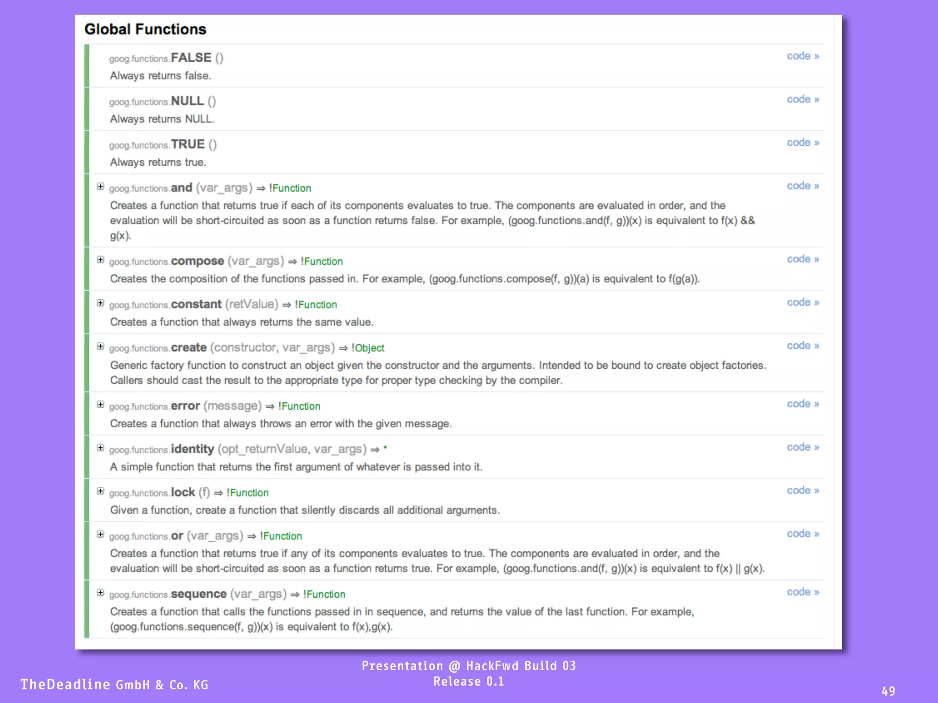Open code link for FALSE function
Viewport: 938px width, 703px height.
tap(803, 56)
